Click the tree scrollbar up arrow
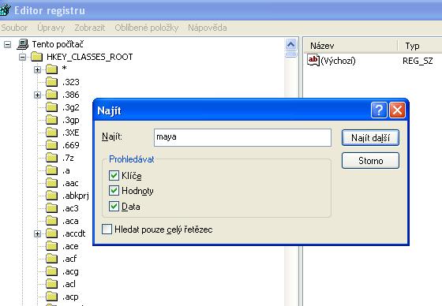 pos(291,44)
